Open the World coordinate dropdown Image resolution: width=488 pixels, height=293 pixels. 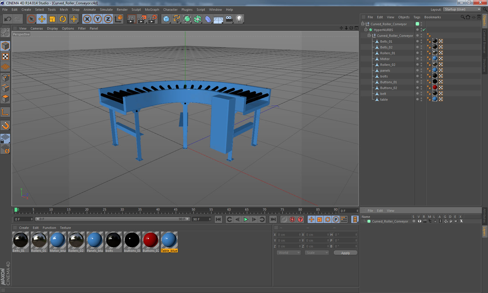tap(288, 253)
